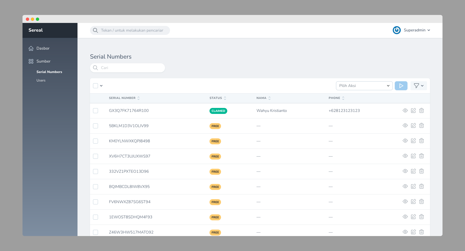Image resolution: width=465 pixels, height=251 pixels.
Task: Open Users sidebar item
Action: [x=41, y=80]
